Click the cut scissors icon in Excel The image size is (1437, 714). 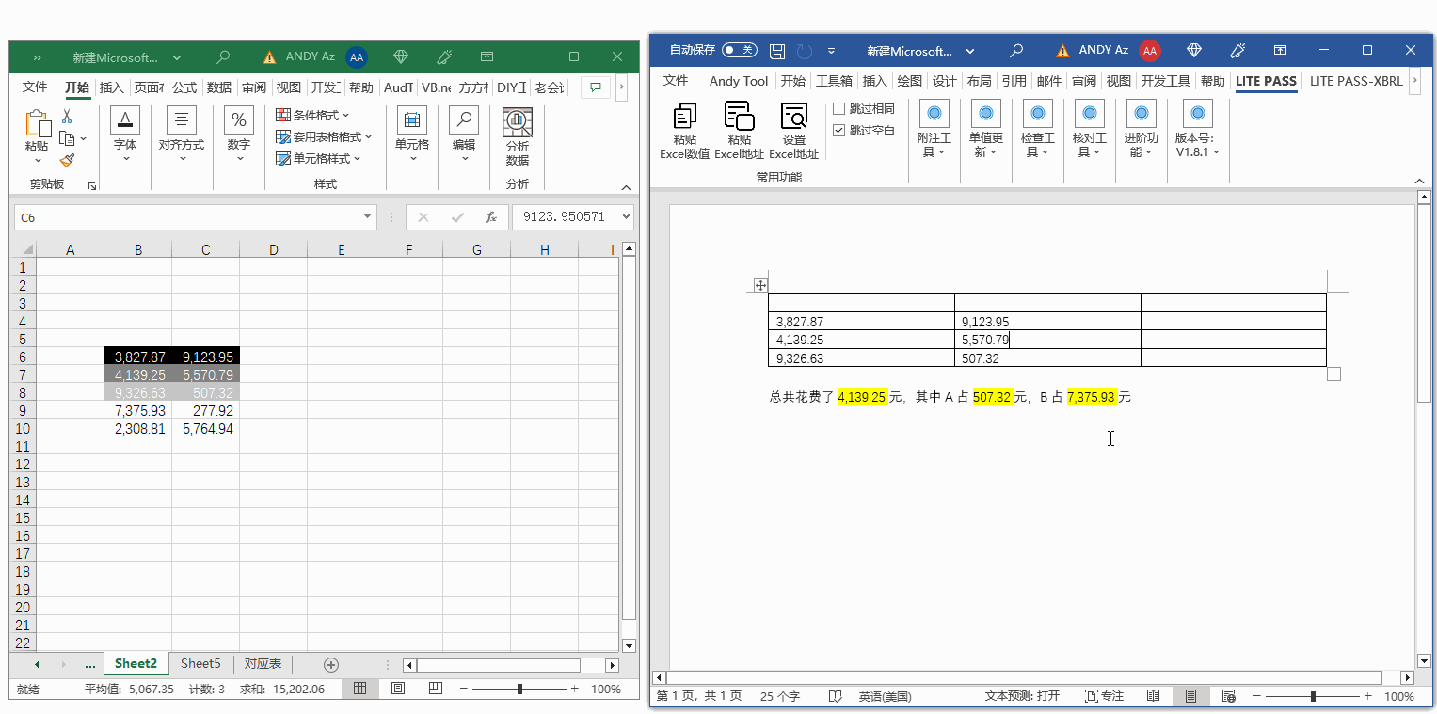67,117
